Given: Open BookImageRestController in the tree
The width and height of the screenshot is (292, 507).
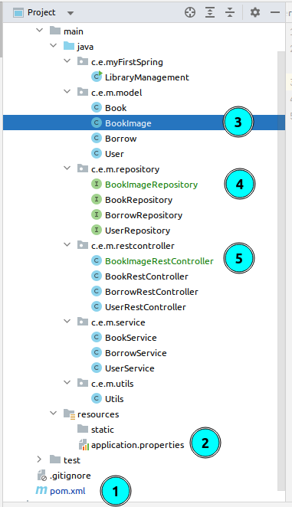Looking at the screenshot, I should pos(159,261).
